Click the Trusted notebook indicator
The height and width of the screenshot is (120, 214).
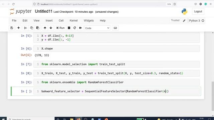click(x=175, y=20)
